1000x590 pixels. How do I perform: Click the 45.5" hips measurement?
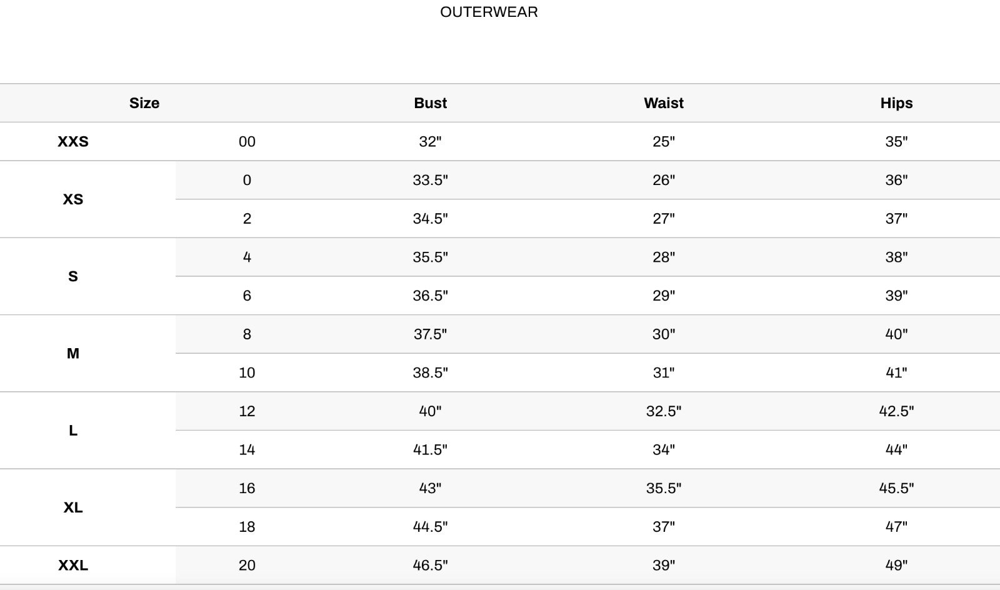(896, 488)
